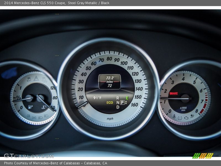221x166 pixels.
Task: Select the boxed P gear indicator
Action: click(x=122, y=102)
